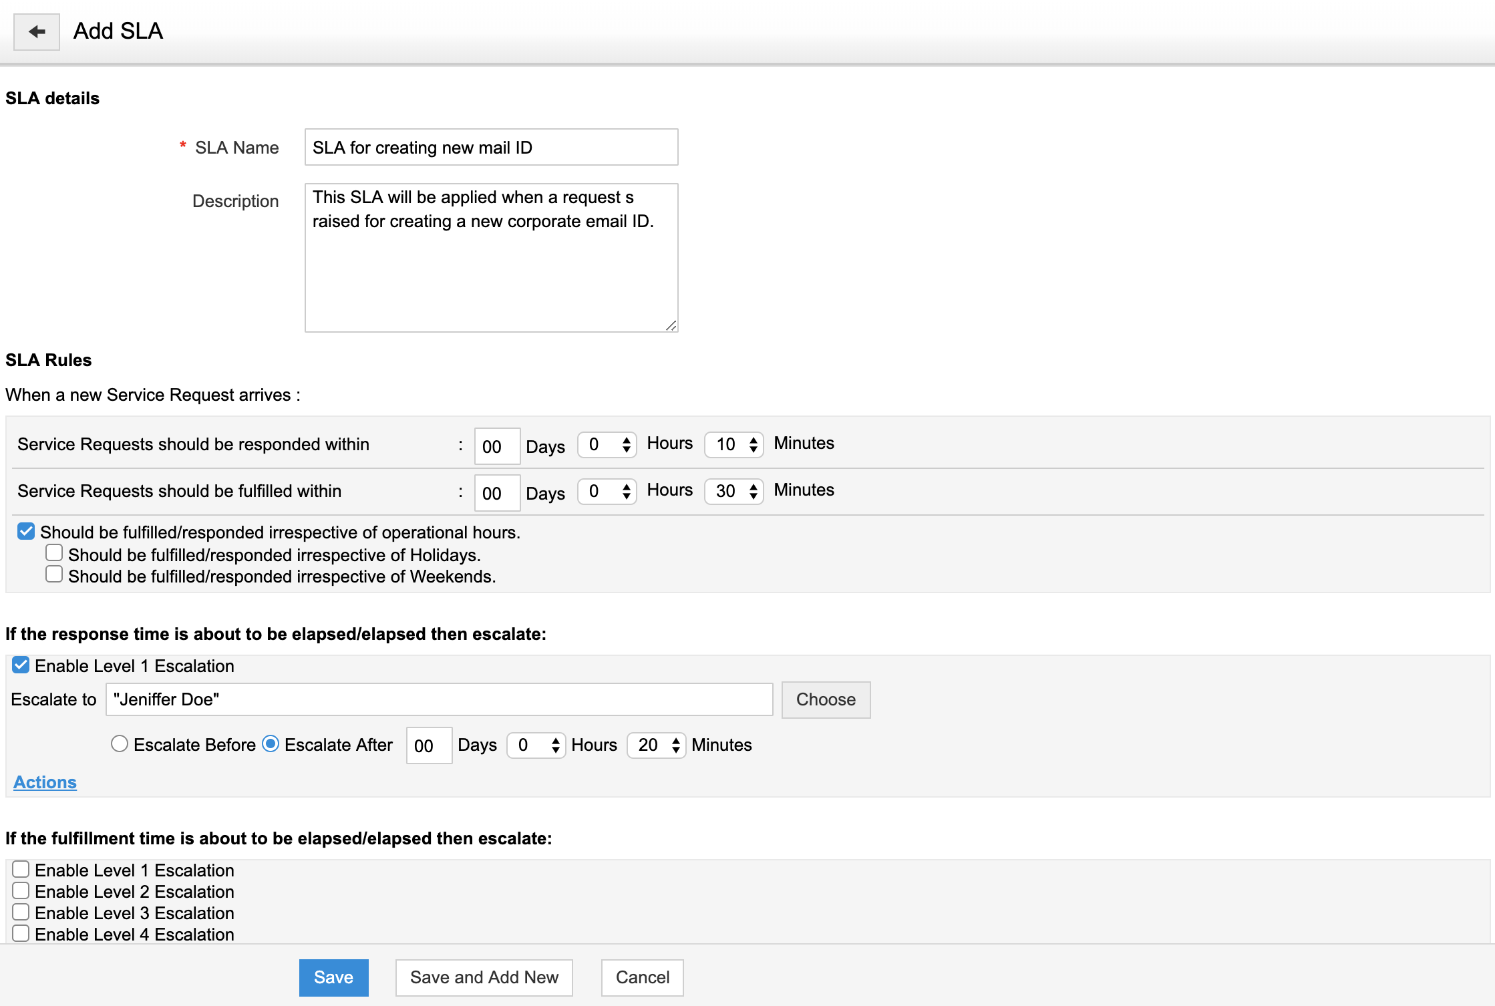Click the back arrow icon
Image resolution: width=1495 pixels, height=1006 pixels.
coord(37,31)
